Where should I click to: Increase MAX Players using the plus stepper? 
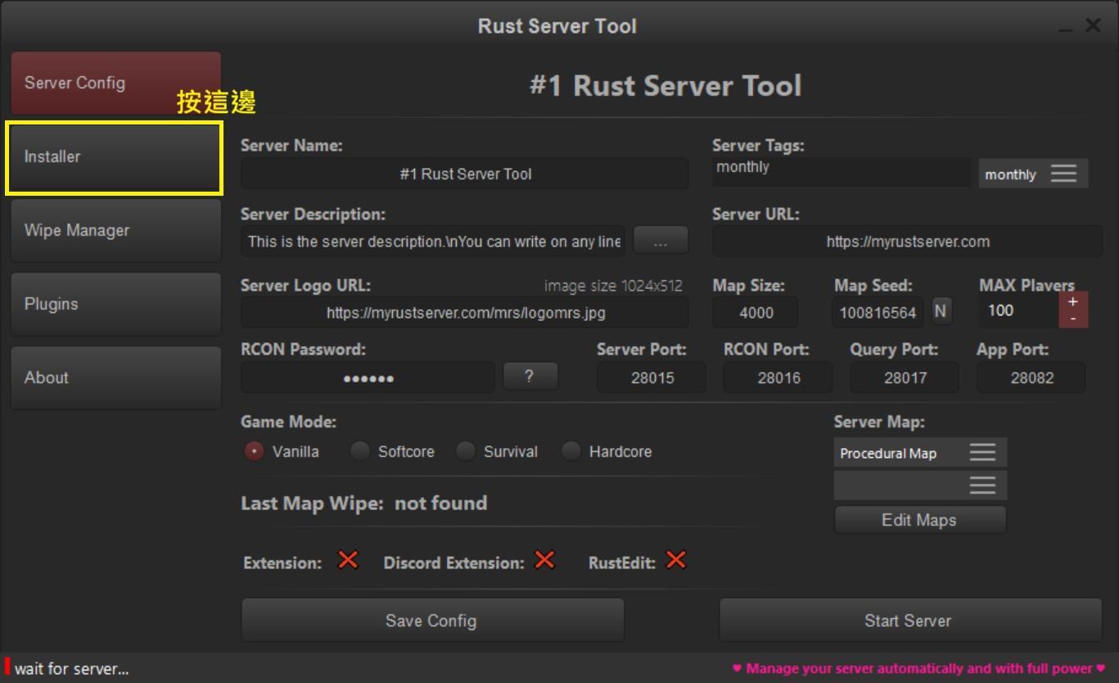coord(1073,302)
